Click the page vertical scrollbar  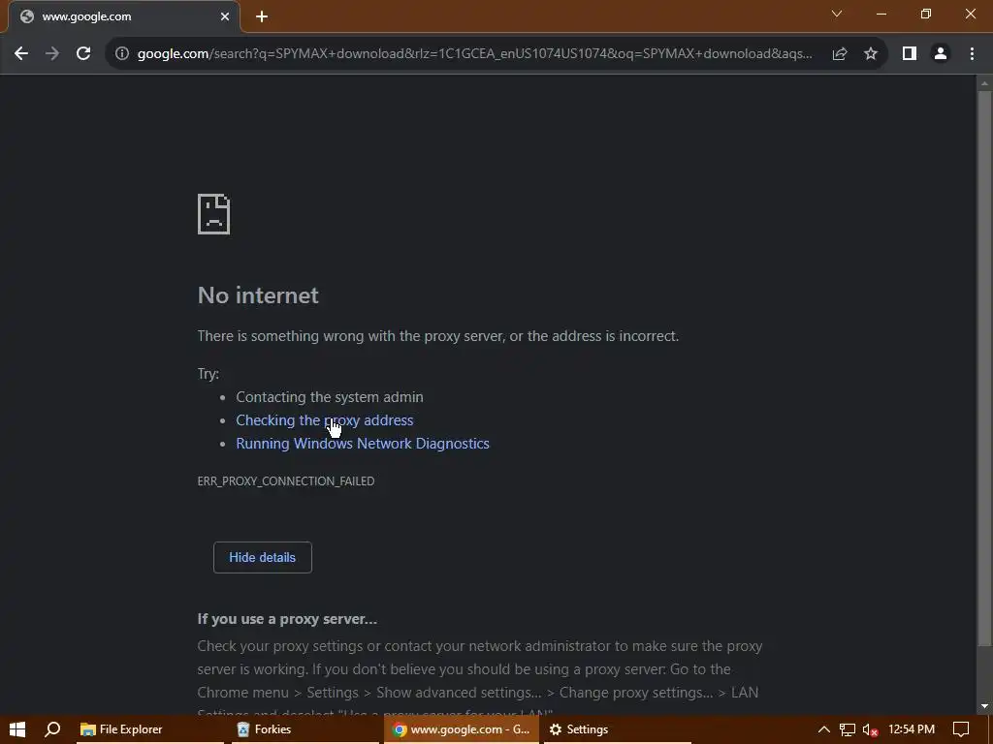click(984, 368)
